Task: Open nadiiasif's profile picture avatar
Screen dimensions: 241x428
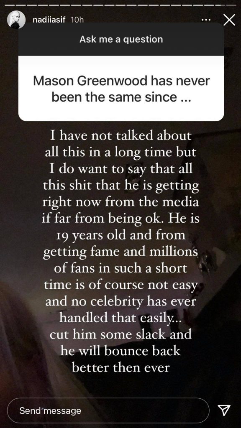Action: point(17,20)
